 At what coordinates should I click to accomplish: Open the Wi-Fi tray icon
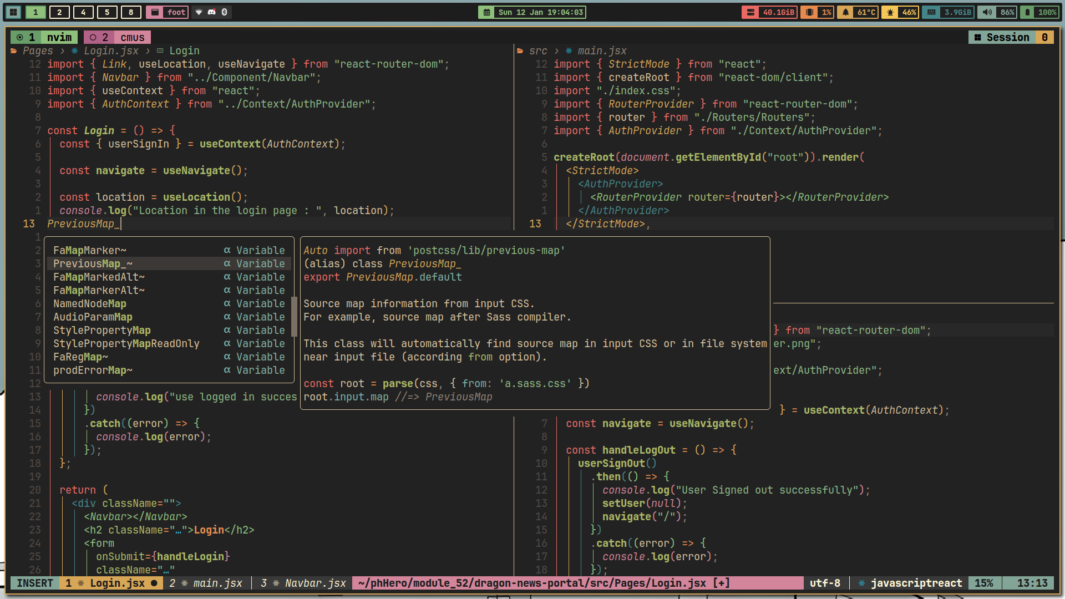point(199,12)
